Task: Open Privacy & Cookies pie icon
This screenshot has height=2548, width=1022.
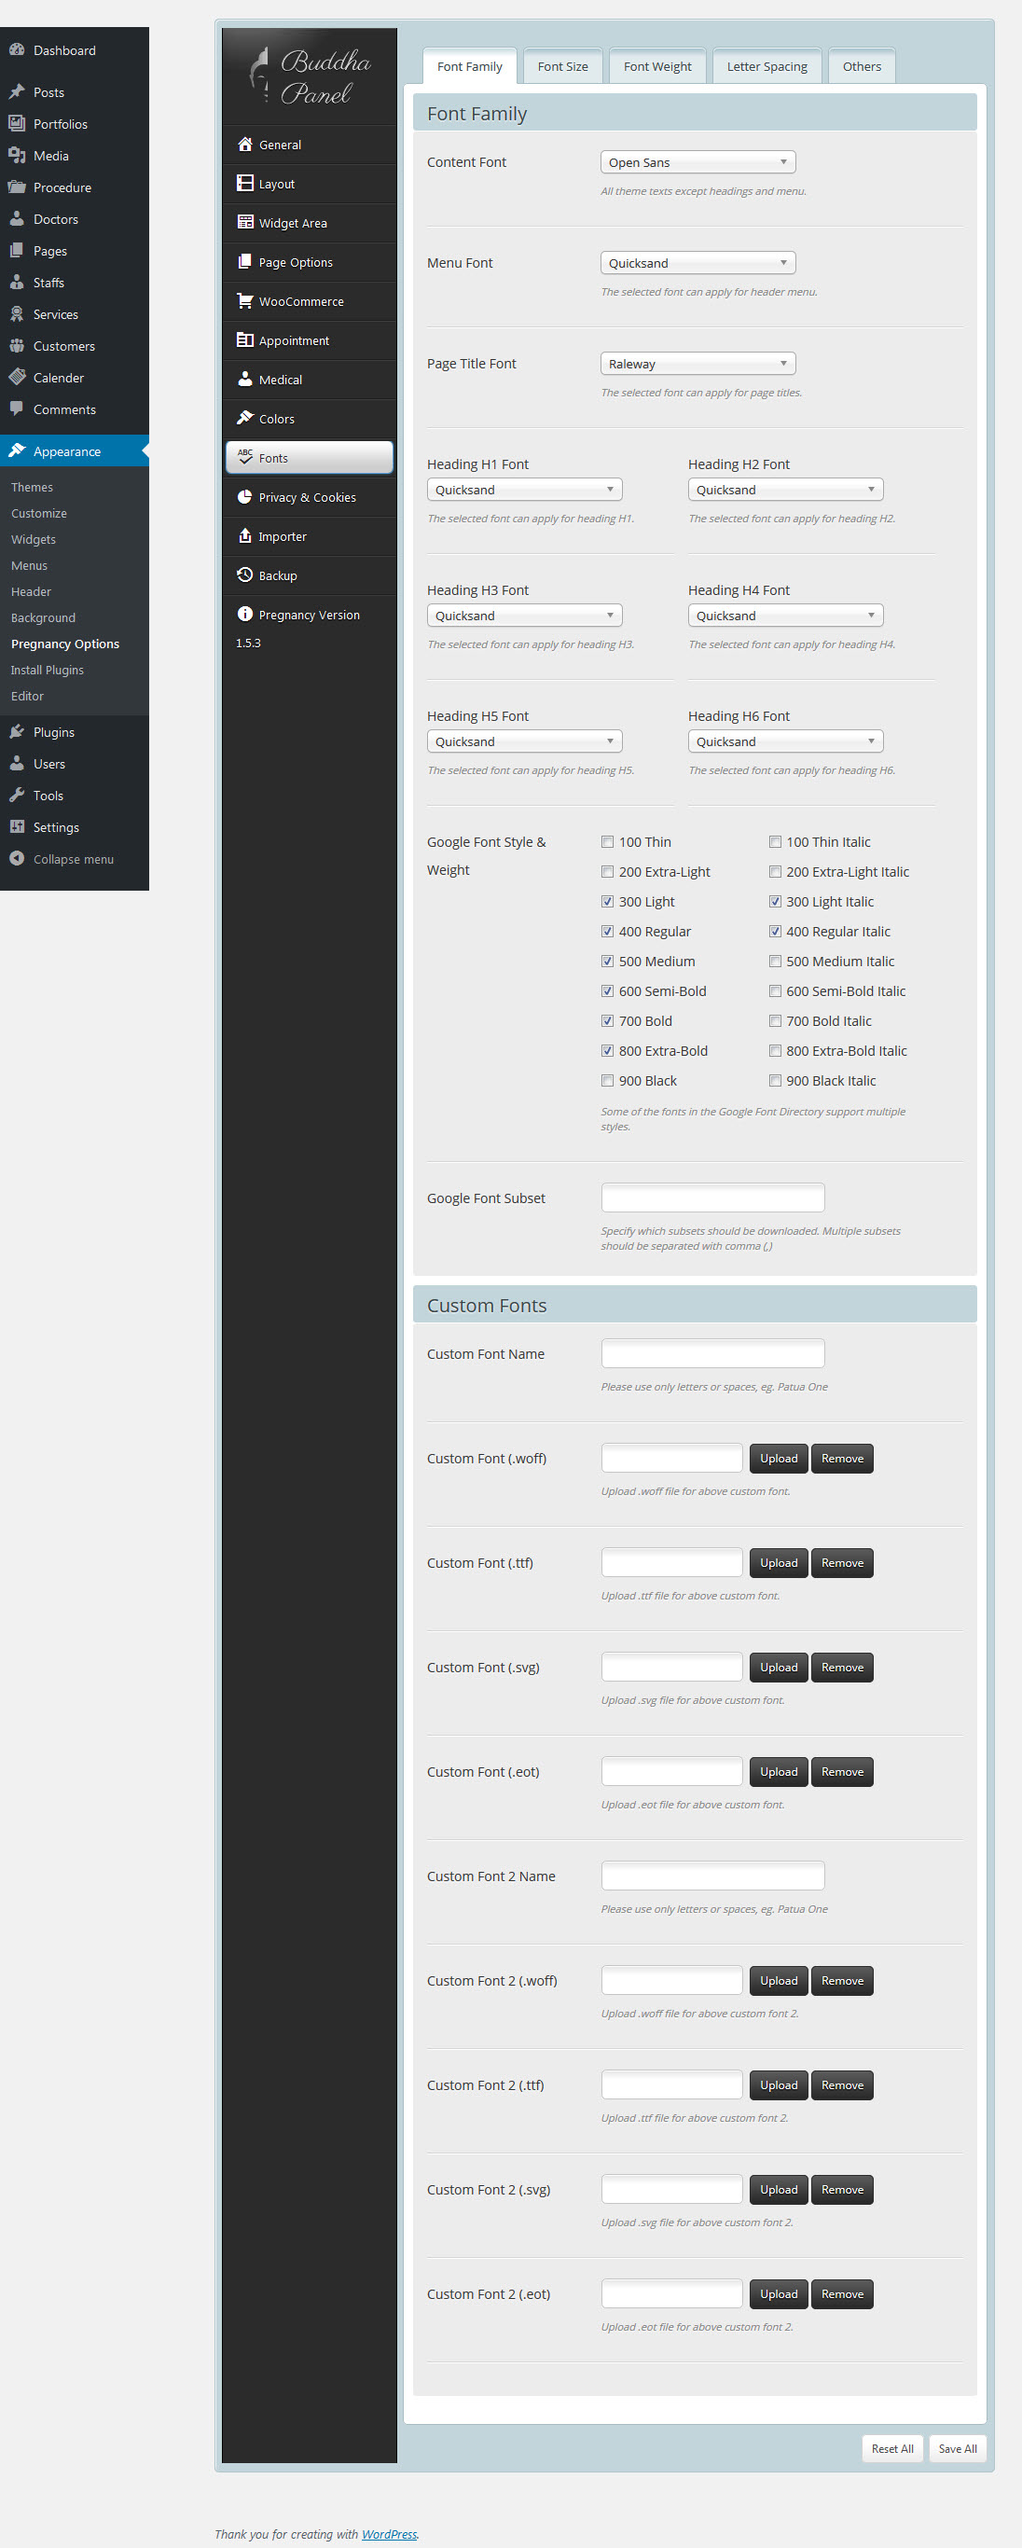Action: (x=244, y=496)
